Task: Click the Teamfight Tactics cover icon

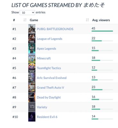Action: pos(32,68)
